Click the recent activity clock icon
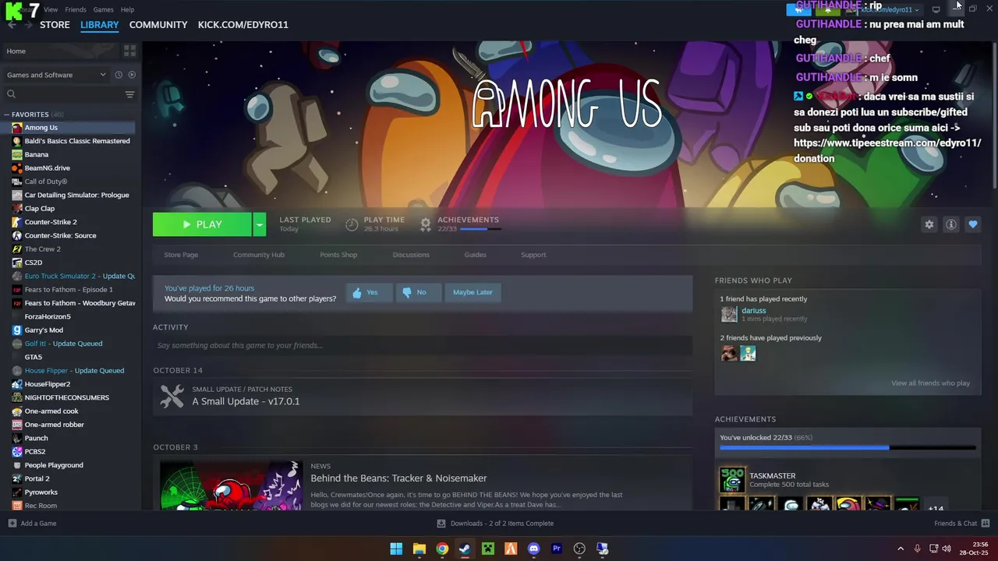This screenshot has width=998, height=561. [x=119, y=75]
